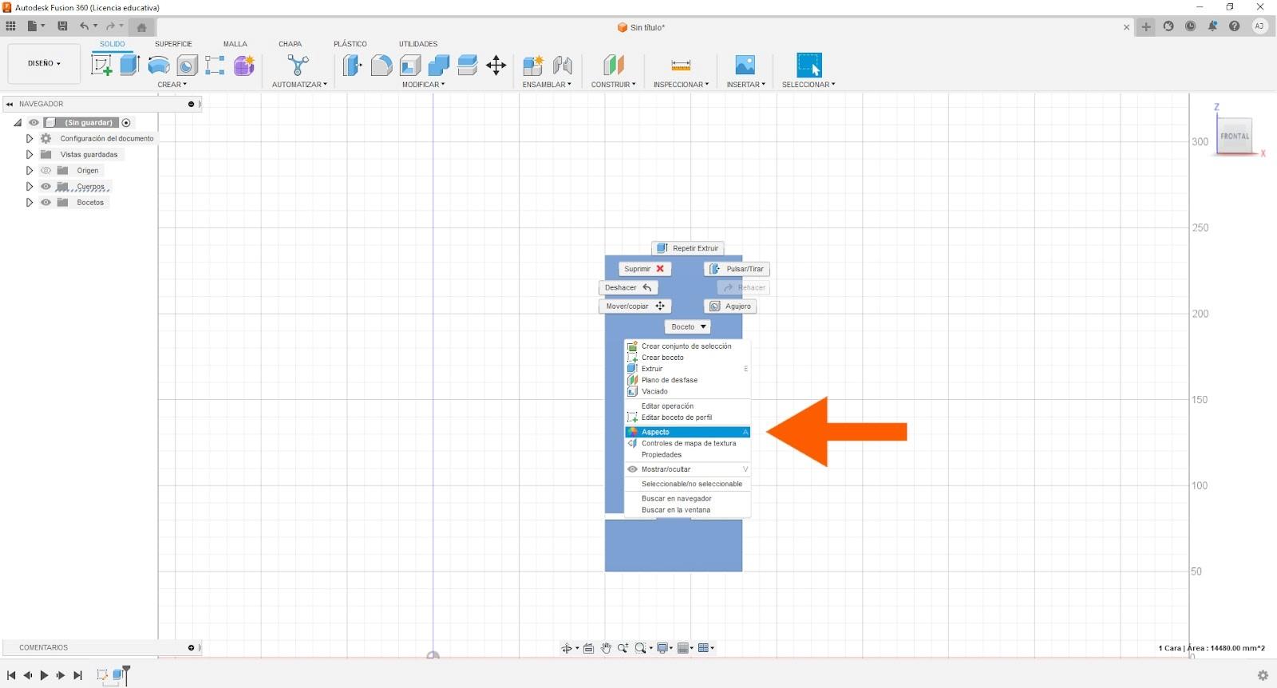Select the Press Pull icon in MODIFICAR
The height and width of the screenshot is (688, 1277).
coord(352,65)
